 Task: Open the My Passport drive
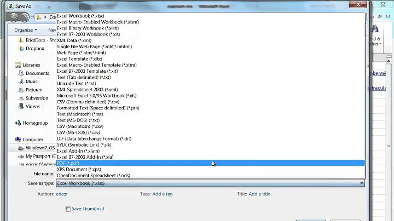pyautogui.click(x=37, y=156)
